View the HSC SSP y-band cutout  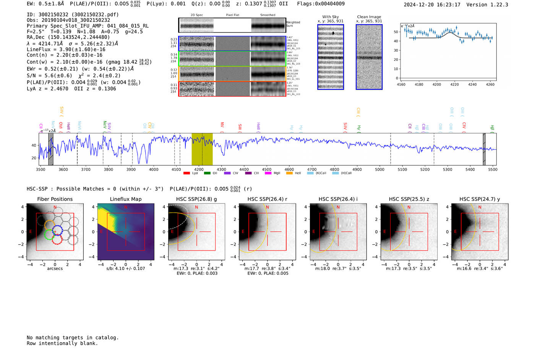(x=480, y=232)
